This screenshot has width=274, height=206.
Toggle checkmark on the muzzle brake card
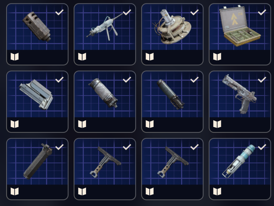pos(59,12)
